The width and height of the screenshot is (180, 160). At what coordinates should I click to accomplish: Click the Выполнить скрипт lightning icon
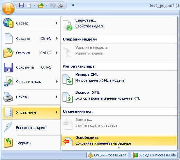(x=8, y=127)
